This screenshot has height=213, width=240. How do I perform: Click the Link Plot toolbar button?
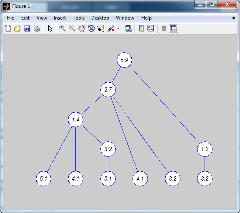(x=128, y=28)
